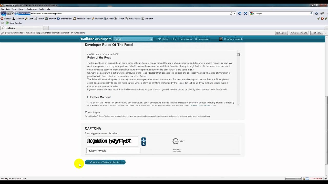Get a new CAPTCHA challenge icon
Viewport: 328px width, 184px height.
tap(143, 139)
